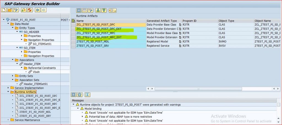Click the Vbeln referential constraint icon
The width and height of the screenshot is (282, 125).
[30, 72]
